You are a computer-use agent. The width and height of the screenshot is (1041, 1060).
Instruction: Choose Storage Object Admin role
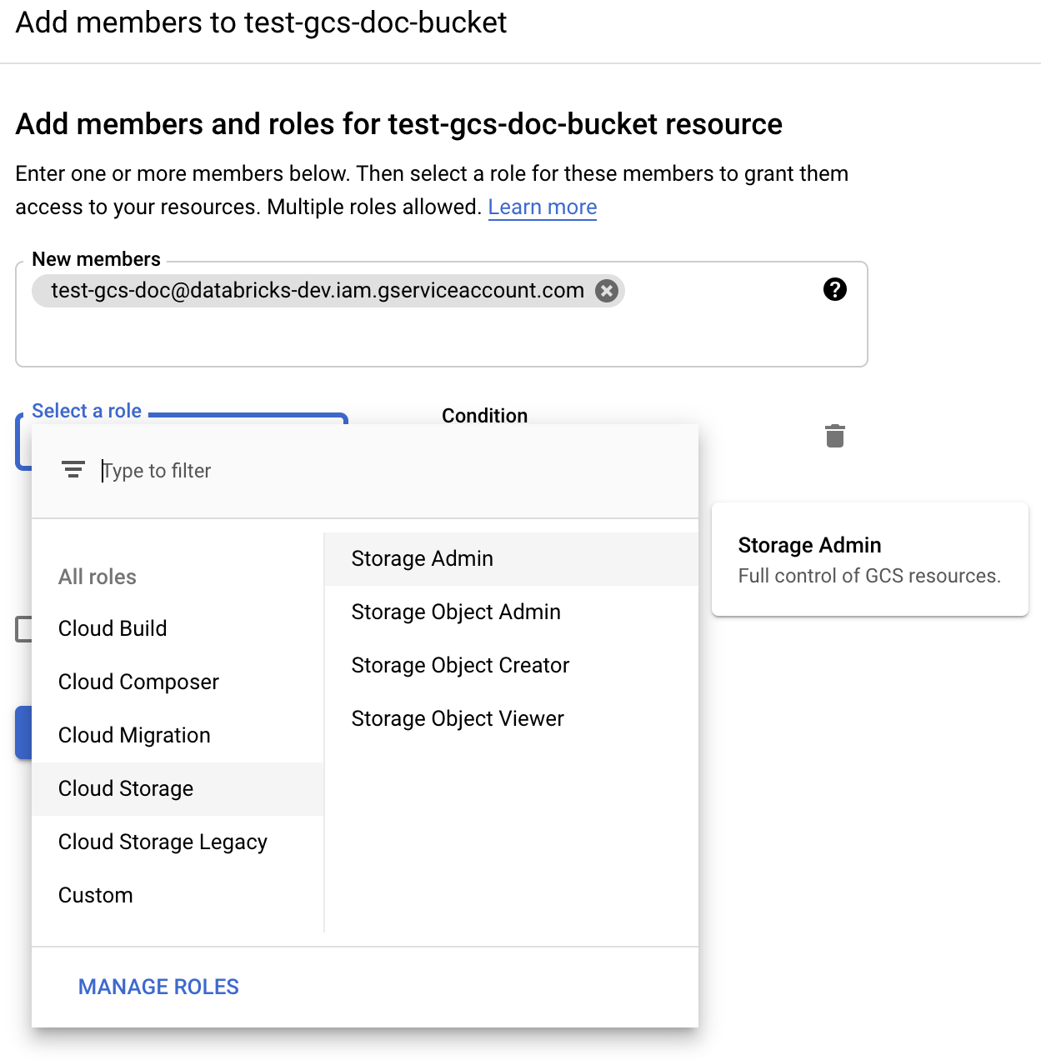(x=455, y=612)
